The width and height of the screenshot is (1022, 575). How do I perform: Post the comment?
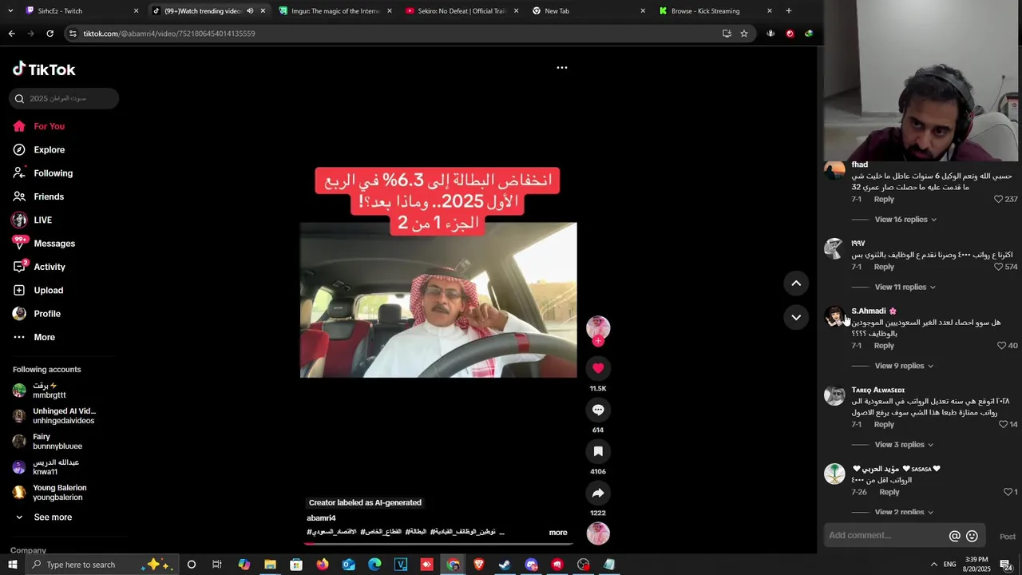click(1008, 537)
